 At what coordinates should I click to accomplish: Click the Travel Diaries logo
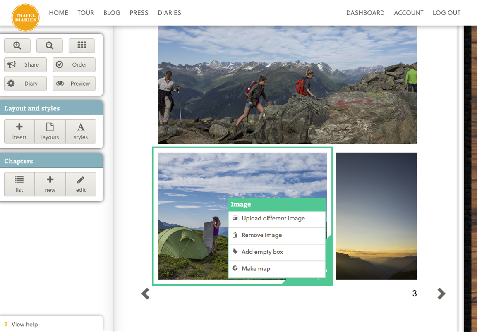[x=26, y=18]
